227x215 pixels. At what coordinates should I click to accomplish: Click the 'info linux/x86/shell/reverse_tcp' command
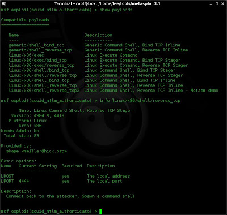coord(140,101)
